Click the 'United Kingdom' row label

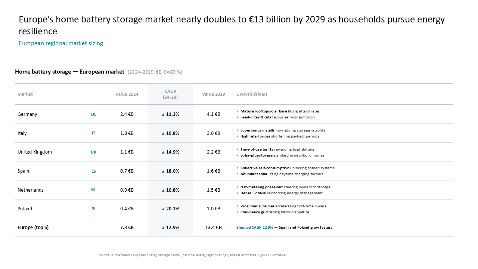point(35,152)
